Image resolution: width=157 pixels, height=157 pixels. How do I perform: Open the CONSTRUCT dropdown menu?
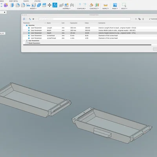click(x=94, y=9)
